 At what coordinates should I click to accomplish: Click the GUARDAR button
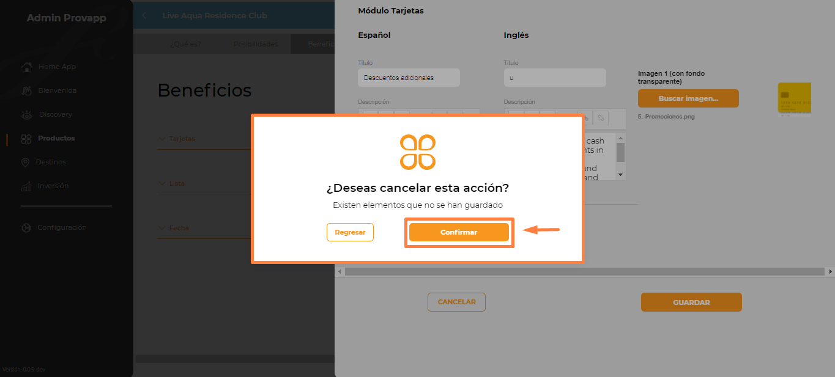[691, 302]
